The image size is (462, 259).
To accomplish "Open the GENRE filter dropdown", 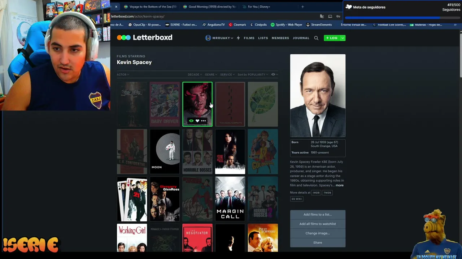I will pos(211,74).
